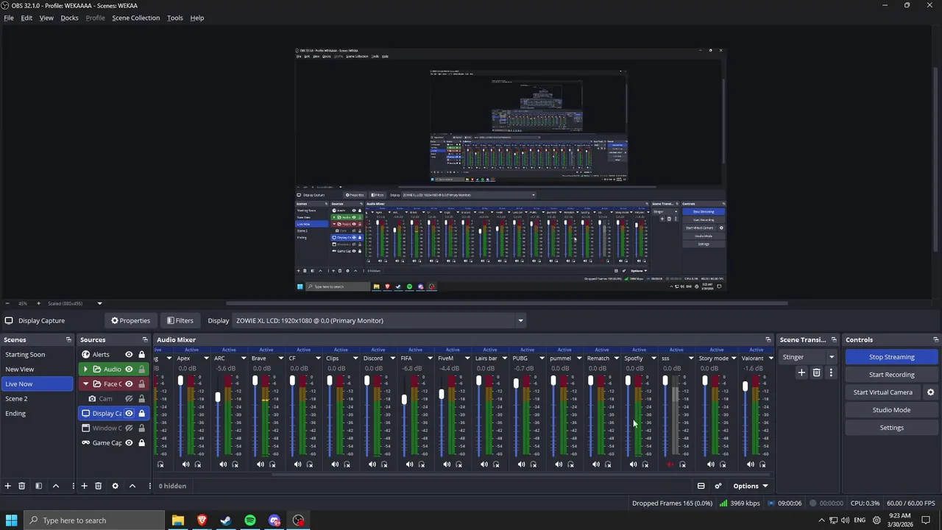Open preview scaling dropdown

(99, 303)
